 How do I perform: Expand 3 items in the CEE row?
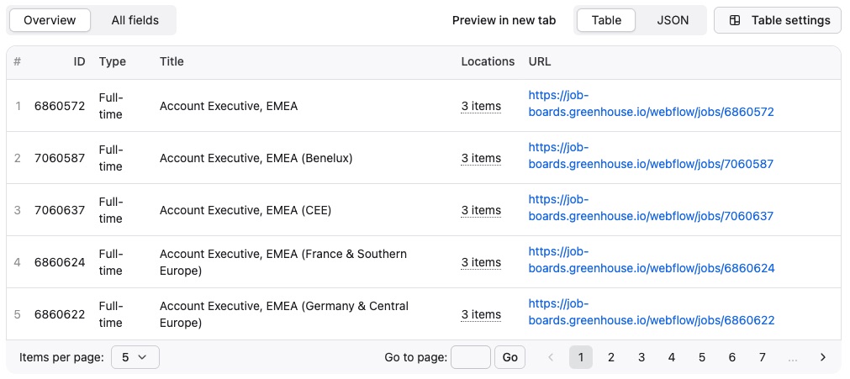(481, 210)
